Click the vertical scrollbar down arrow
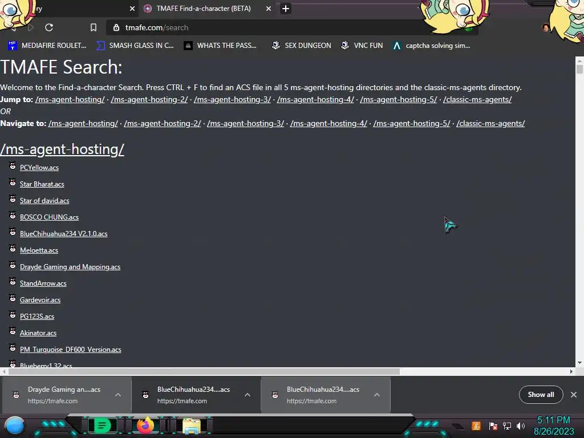 [x=579, y=363]
